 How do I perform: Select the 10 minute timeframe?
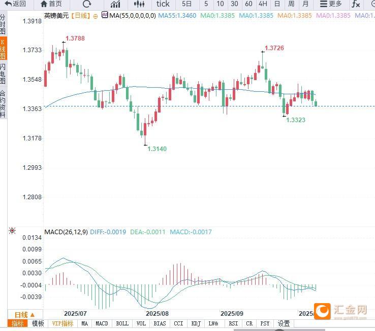220,4
